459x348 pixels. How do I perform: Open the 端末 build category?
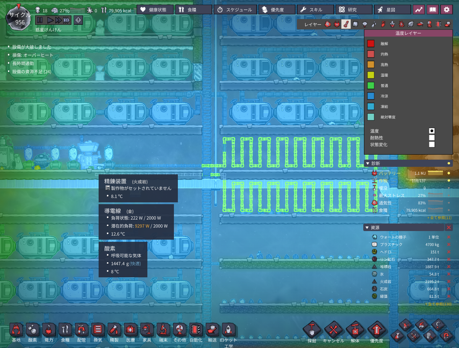tap(163, 330)
